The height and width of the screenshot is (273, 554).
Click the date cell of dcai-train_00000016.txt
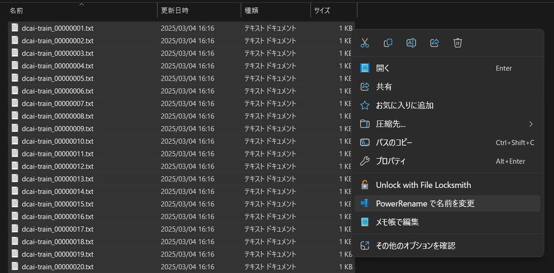coord(187,216)
